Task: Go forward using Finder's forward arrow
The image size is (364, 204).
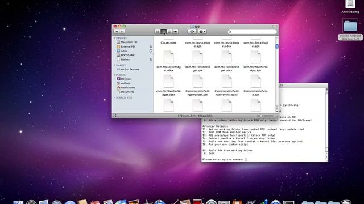Action: pyautogui.click(x=122, y=32)
